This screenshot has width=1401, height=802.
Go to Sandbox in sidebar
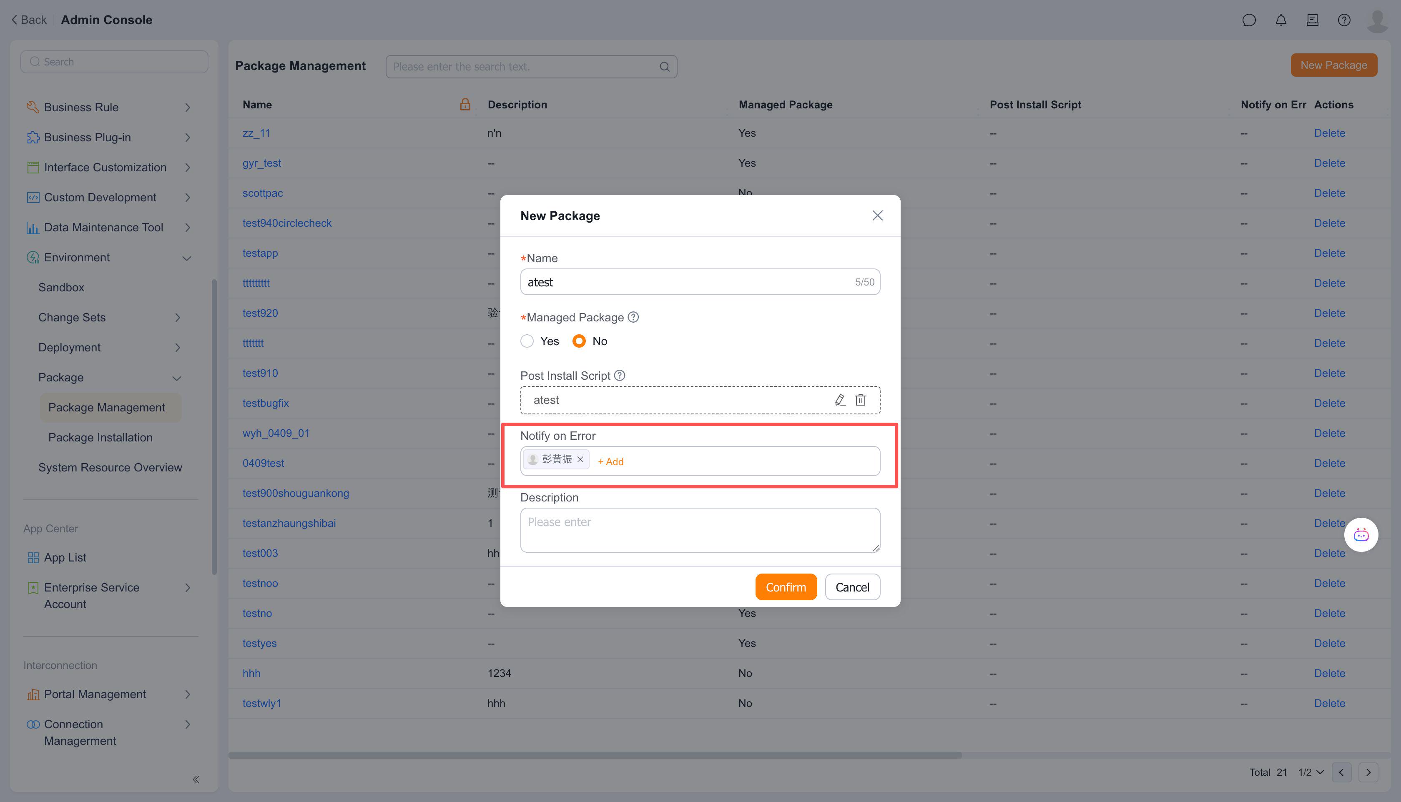[x=61, y=288]
